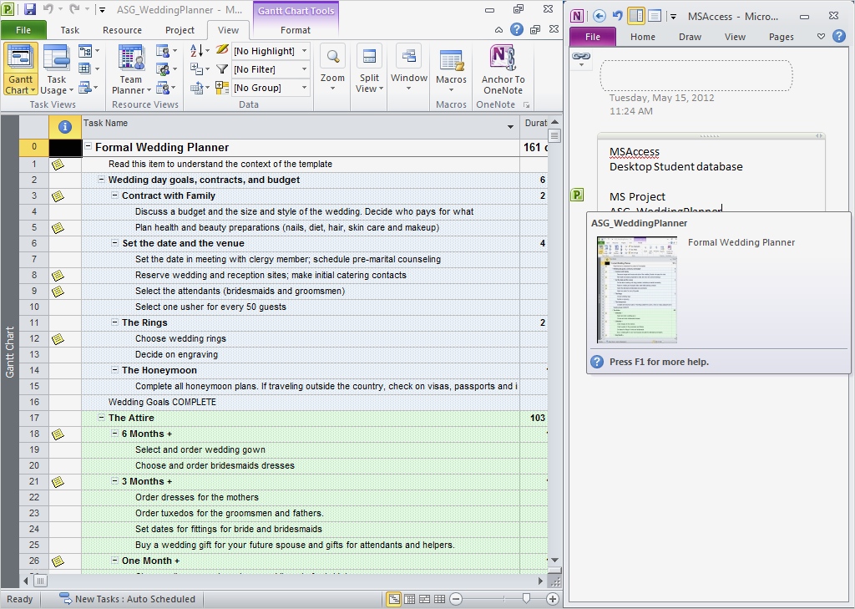855x609 pixels.
Task: Zoom in with the plus slider button
Action: [x=553, y=599]
